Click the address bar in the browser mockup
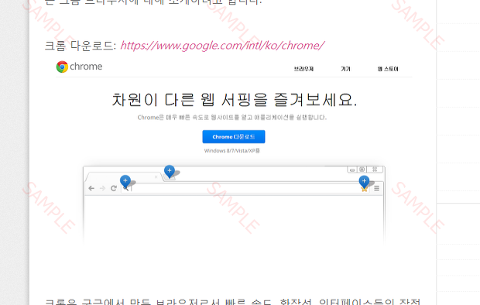 245,188
